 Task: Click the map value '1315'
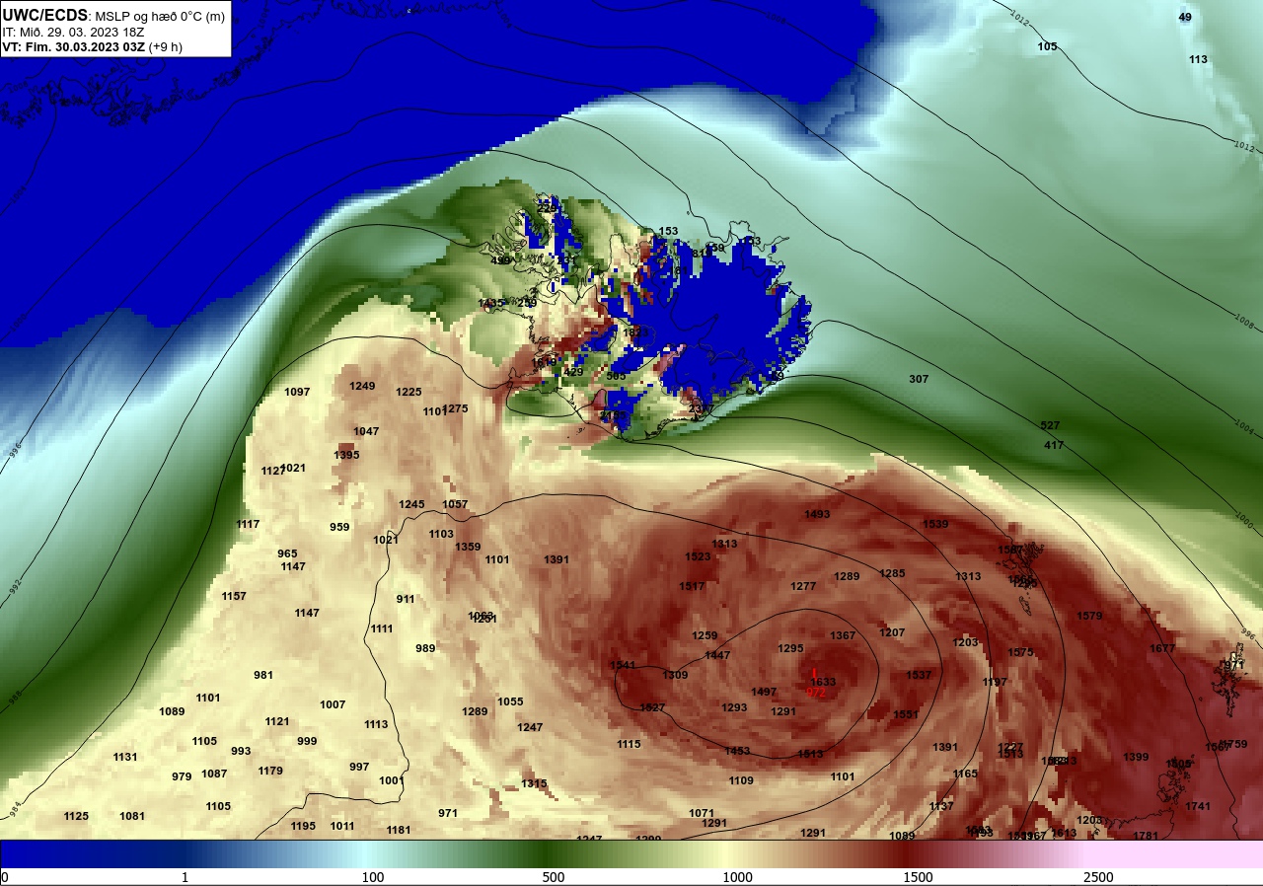pyautogui.click(x=534, y=783)
